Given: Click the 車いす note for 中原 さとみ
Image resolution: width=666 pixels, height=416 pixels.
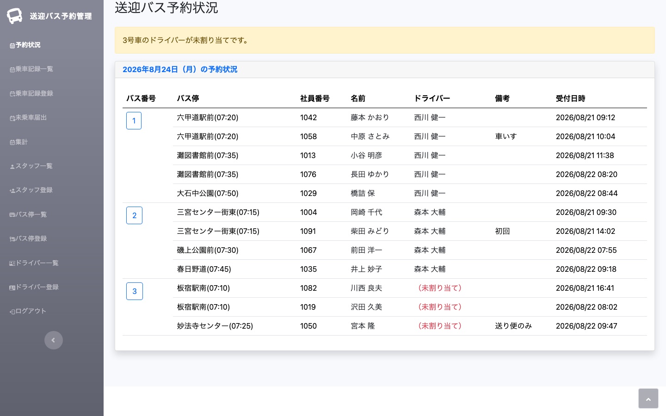Looking at the screenshot, I should [506, 136].
